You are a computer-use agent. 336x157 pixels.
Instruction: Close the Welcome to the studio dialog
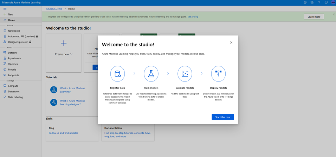[x=231, y=42]
